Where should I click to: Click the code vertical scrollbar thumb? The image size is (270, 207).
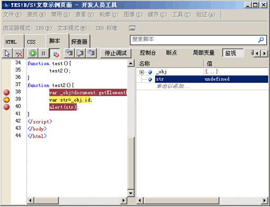click(131, 163)
